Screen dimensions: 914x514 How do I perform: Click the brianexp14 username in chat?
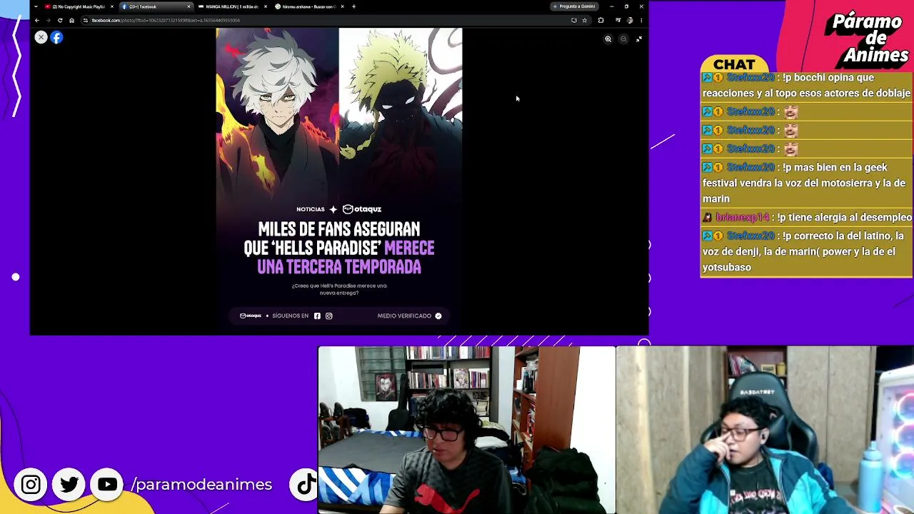(743, 217)
